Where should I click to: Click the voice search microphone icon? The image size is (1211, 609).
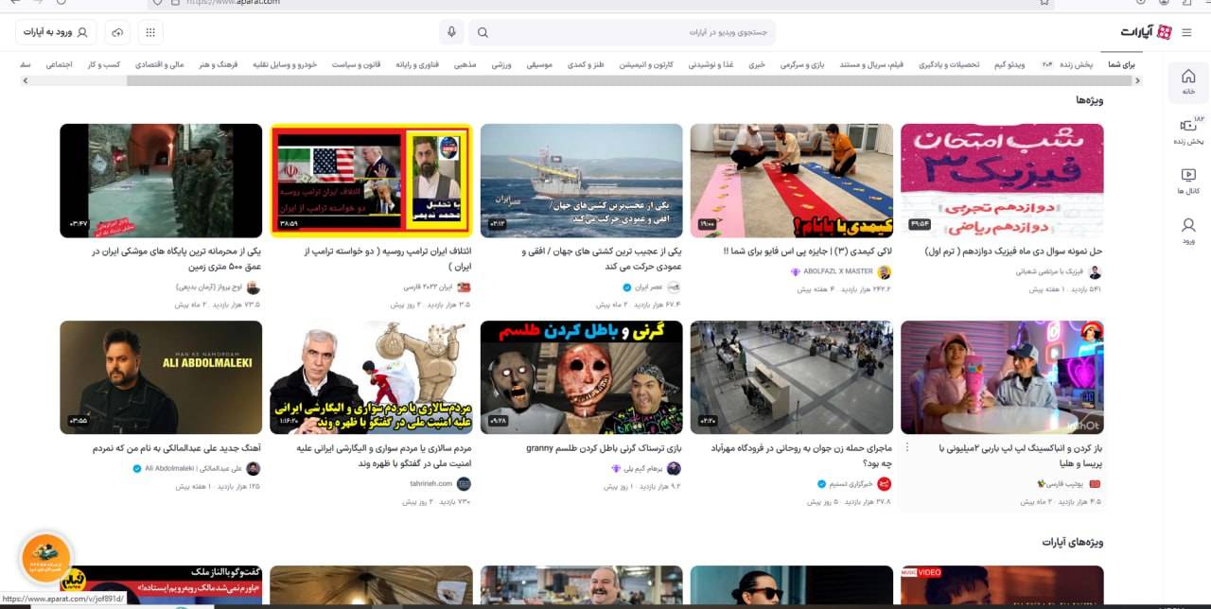451,32
